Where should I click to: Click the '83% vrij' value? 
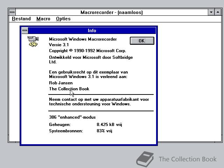pos(104,131)
